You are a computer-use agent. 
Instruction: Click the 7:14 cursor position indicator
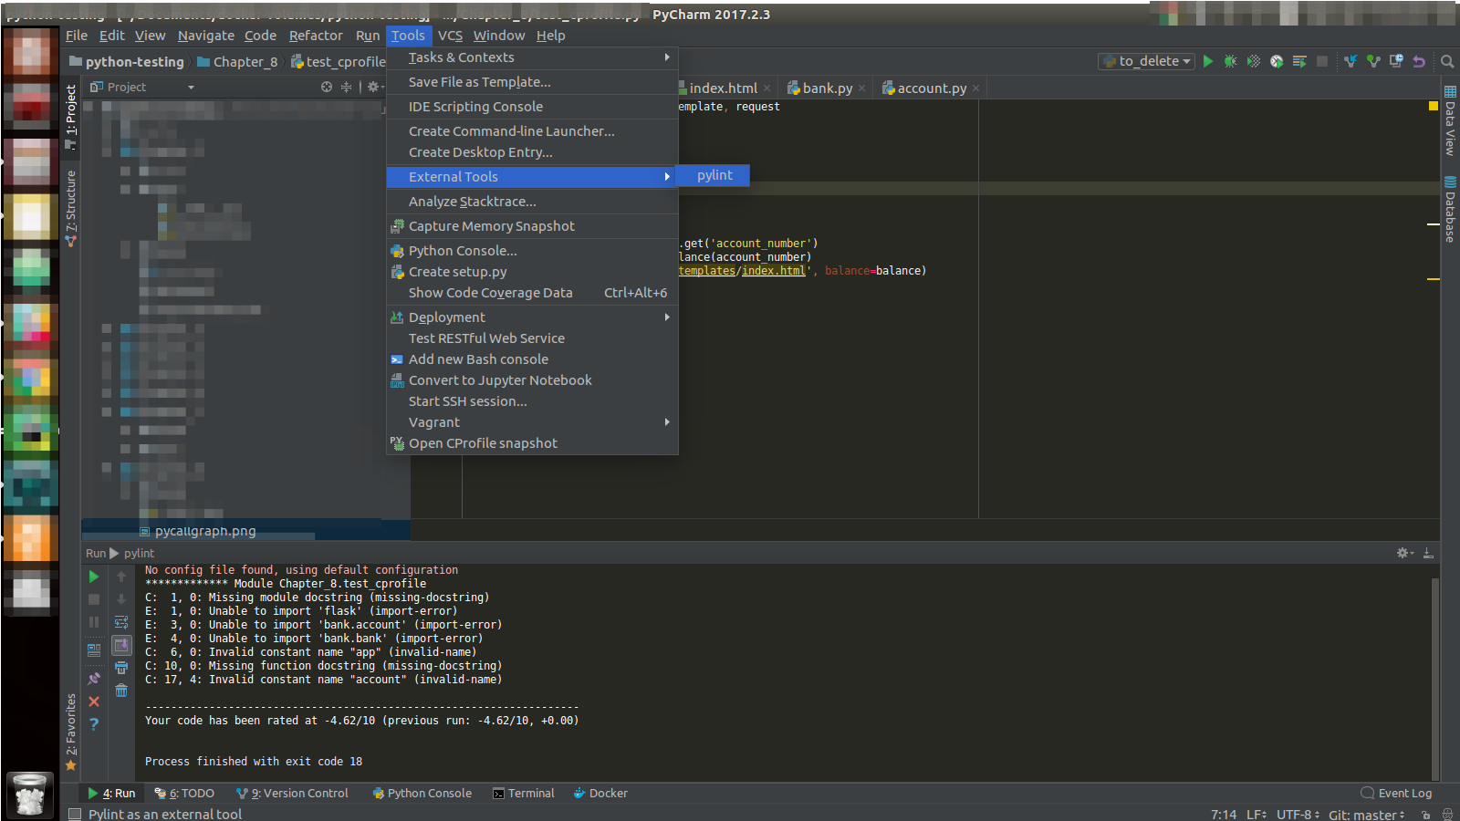pos(1224,814)
